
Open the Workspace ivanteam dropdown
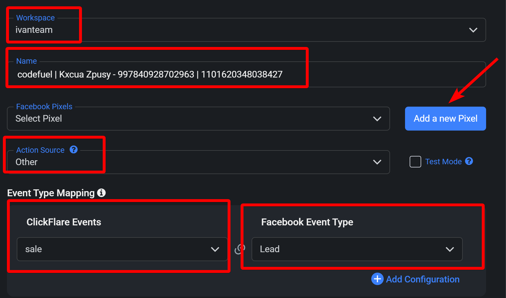(247, 30)
